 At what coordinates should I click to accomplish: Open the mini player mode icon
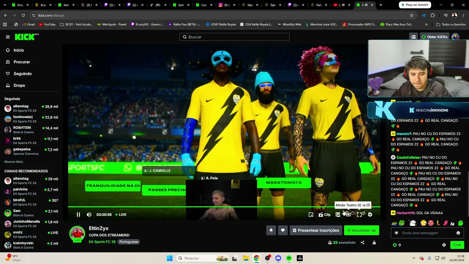311,214
